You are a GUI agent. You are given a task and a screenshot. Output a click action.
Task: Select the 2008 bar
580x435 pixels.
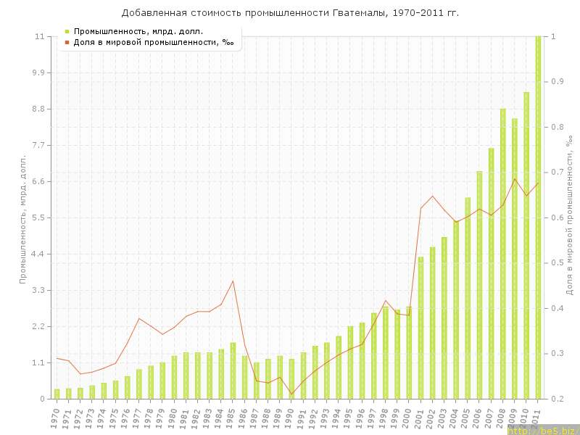(502, 254)
